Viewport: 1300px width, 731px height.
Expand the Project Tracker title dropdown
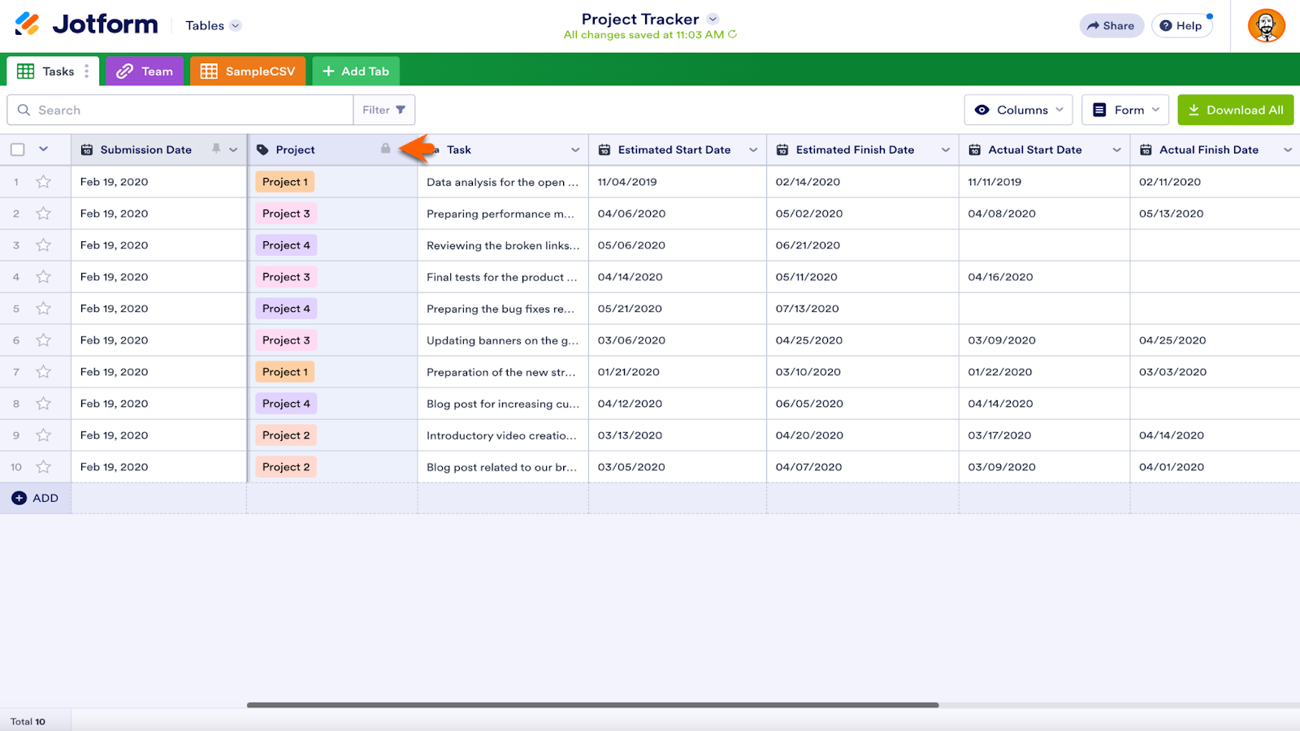pos(713,19)
